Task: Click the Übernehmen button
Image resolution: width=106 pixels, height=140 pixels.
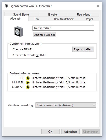Action: (x=91, y=131)
